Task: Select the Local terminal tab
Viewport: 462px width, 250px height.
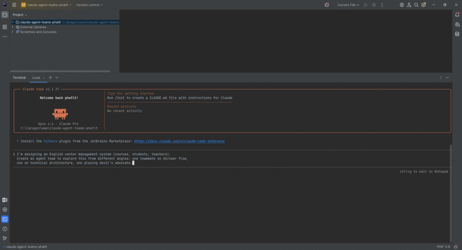Action: click(36, 78)
